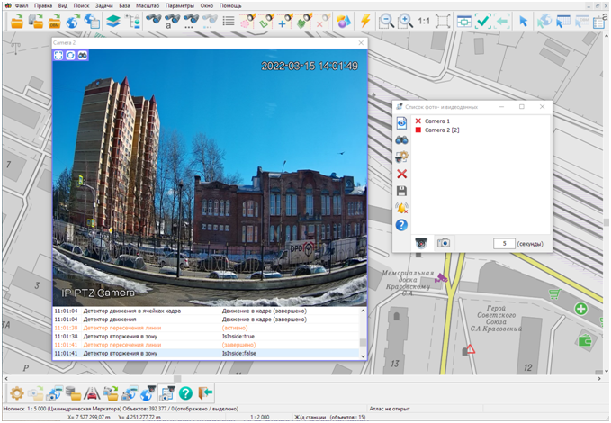Click the floppy disk save icon
The height and width of the screenshot is (423, 611).
[402, 191]
